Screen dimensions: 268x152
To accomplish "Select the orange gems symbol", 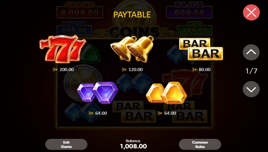I will 167,93.
